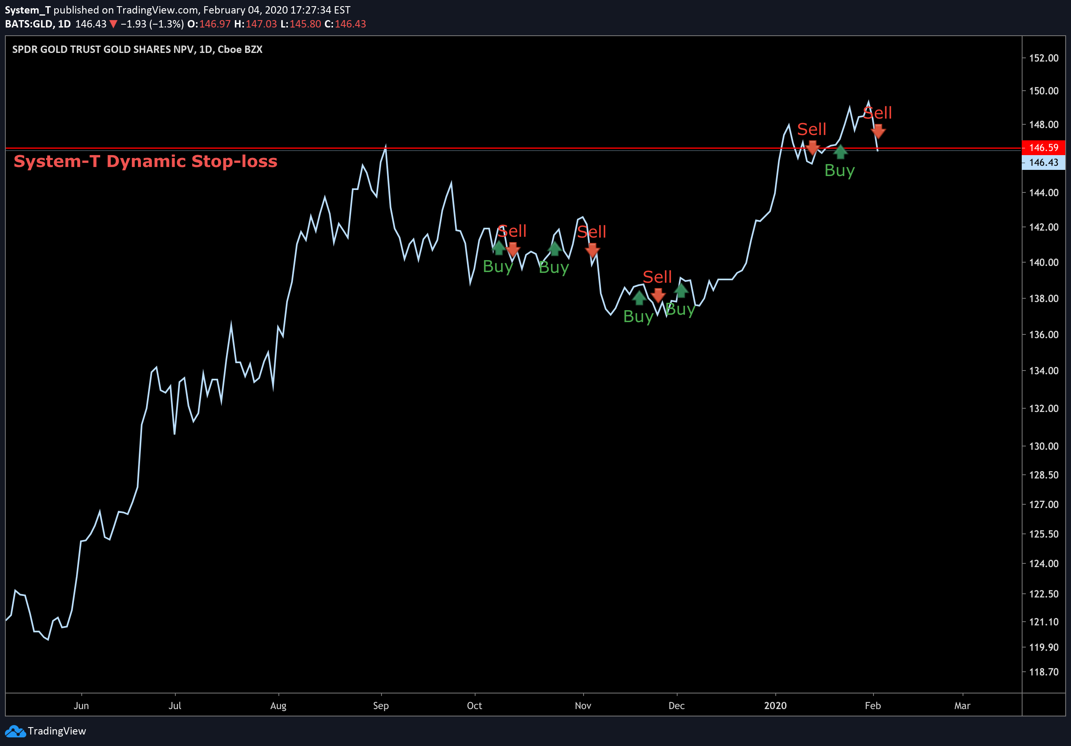
Task: Click the Buy label under early December arrow
Action: tap(680, 309)
